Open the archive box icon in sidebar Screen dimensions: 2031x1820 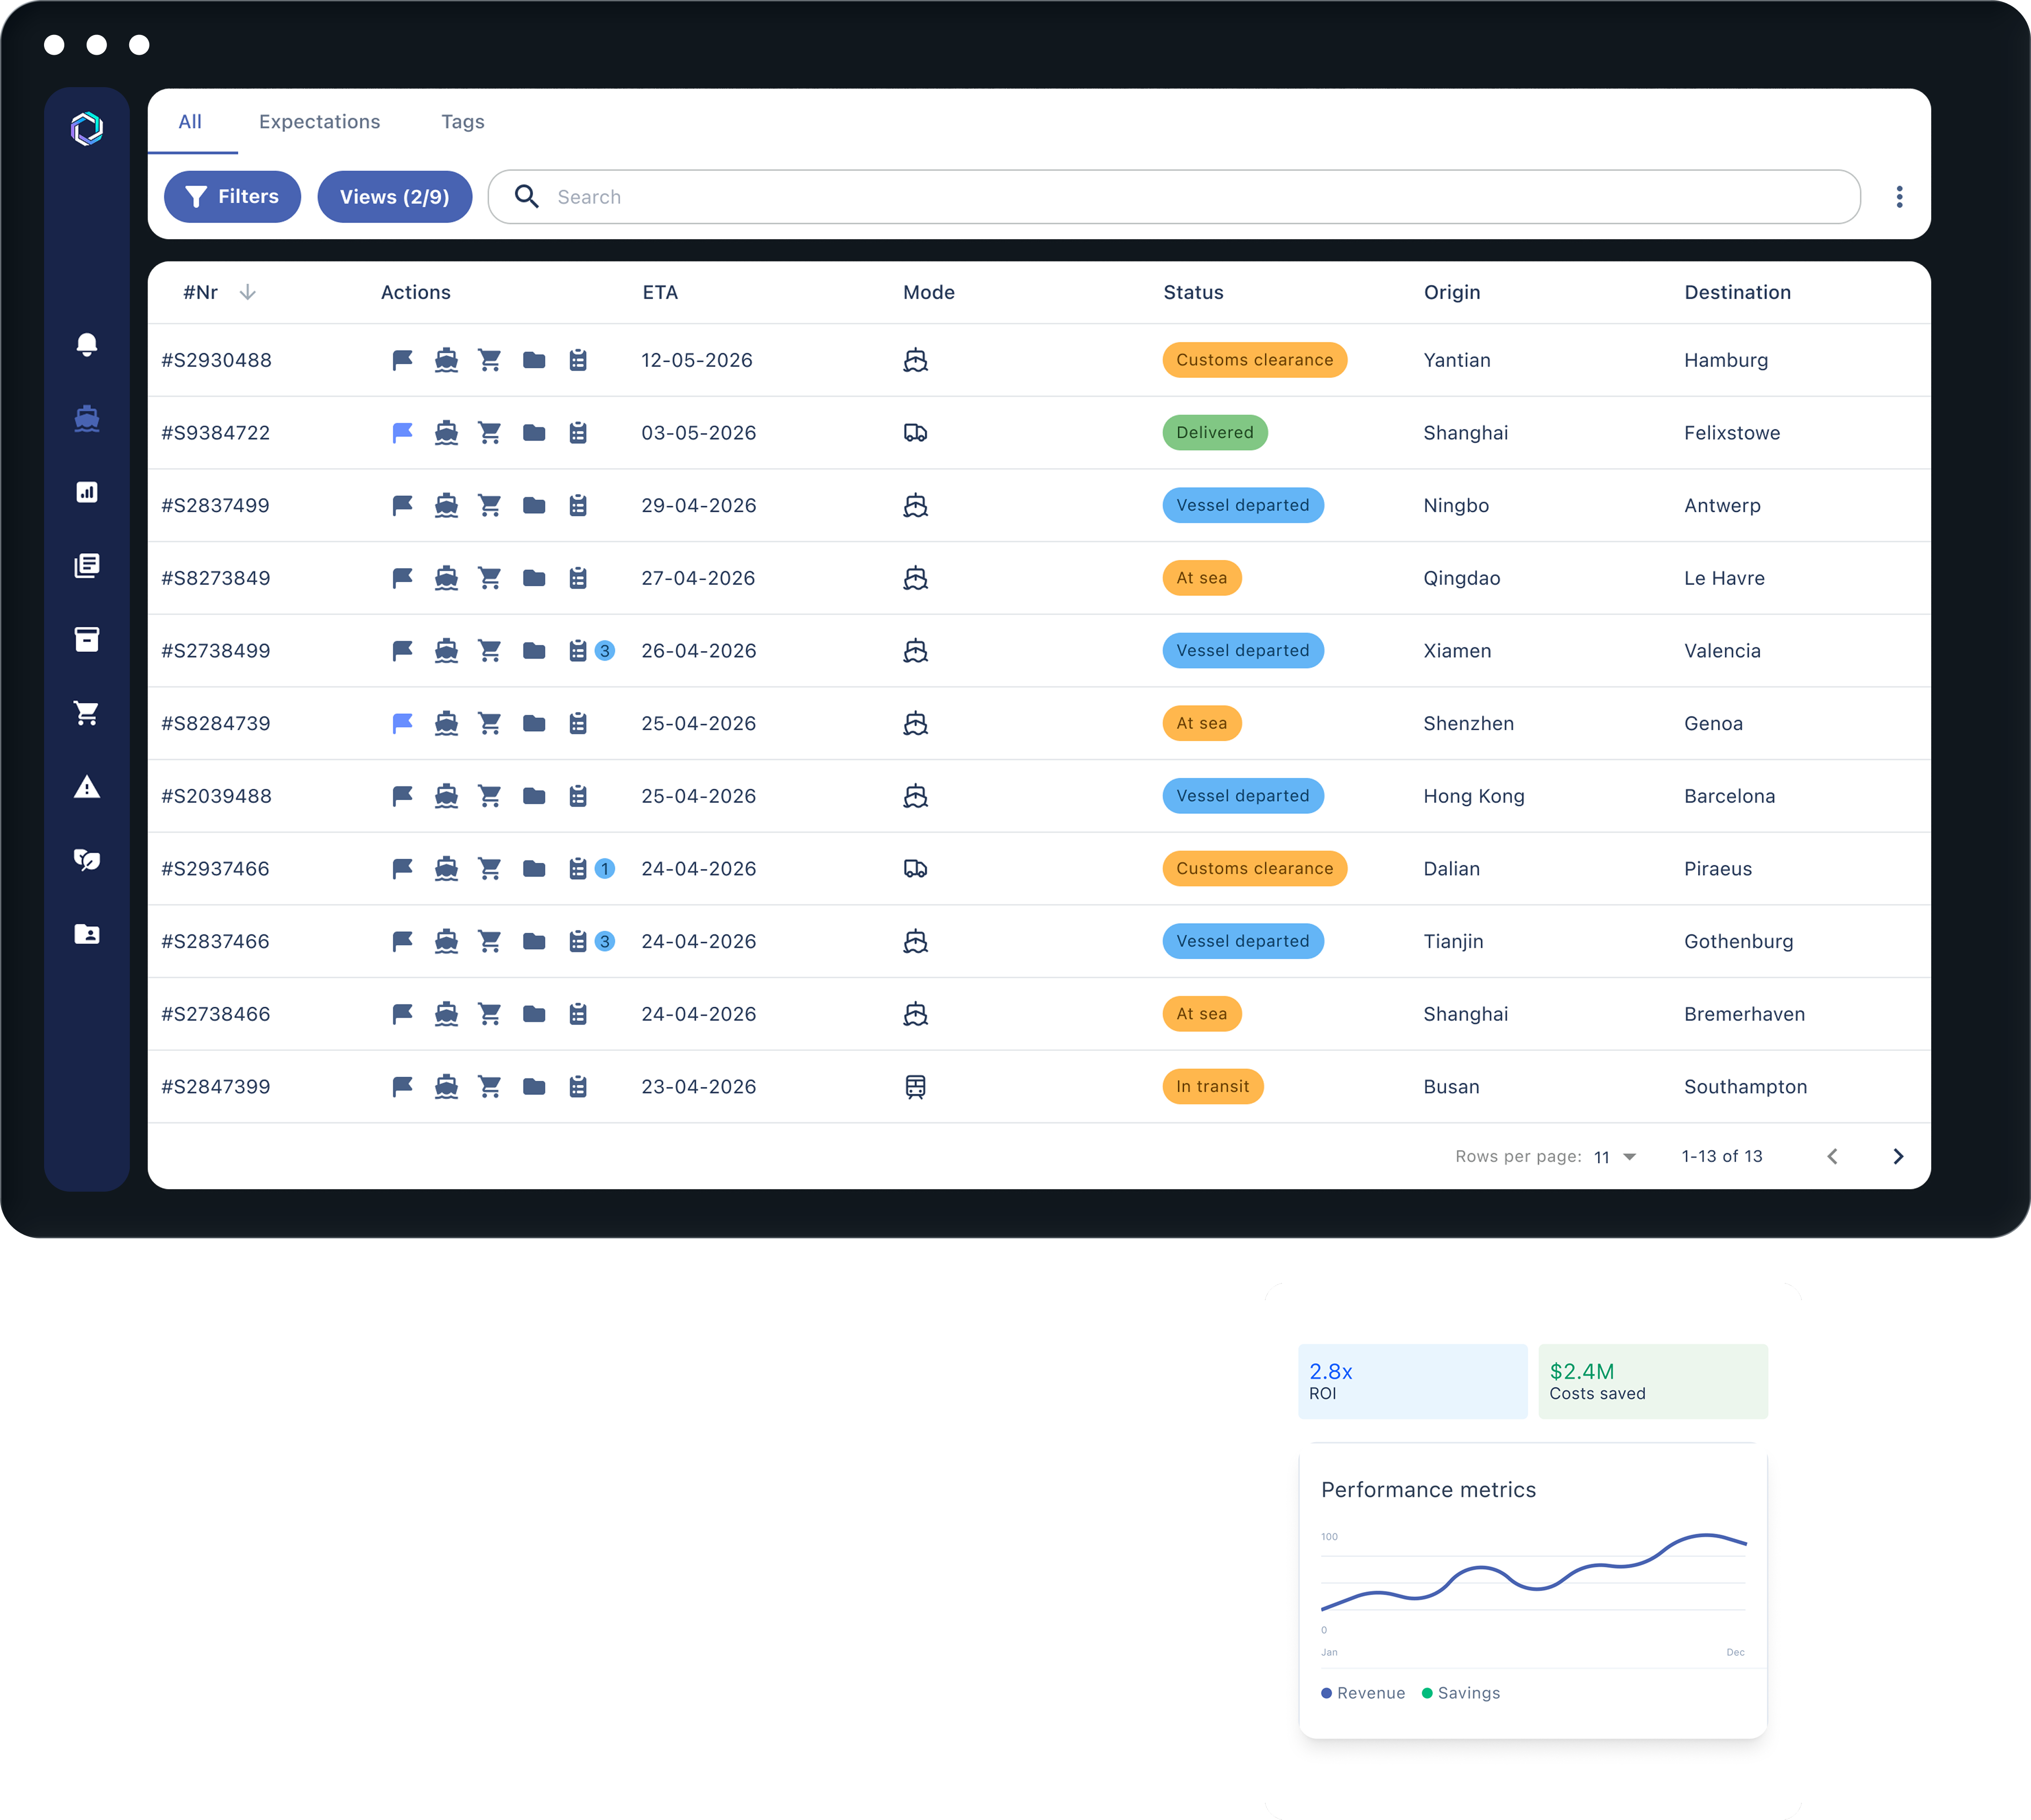click(x=87, y=639)
